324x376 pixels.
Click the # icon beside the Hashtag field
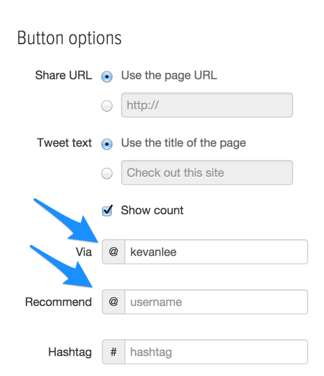113,352
